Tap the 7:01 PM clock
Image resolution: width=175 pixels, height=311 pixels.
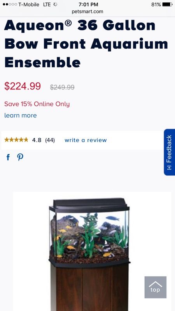pos(88,4)
